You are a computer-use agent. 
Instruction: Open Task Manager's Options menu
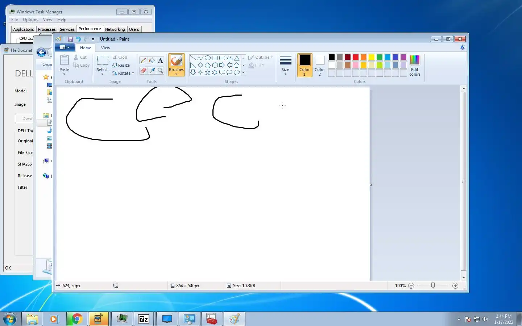(30, 20)
